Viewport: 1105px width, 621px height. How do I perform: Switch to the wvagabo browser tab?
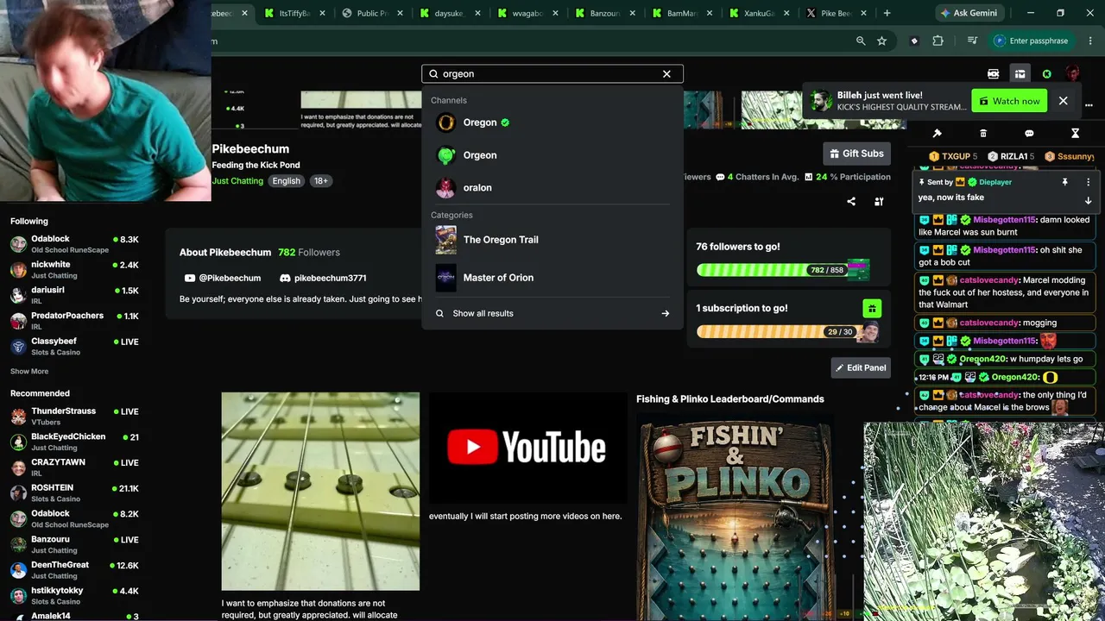(528, 13)
